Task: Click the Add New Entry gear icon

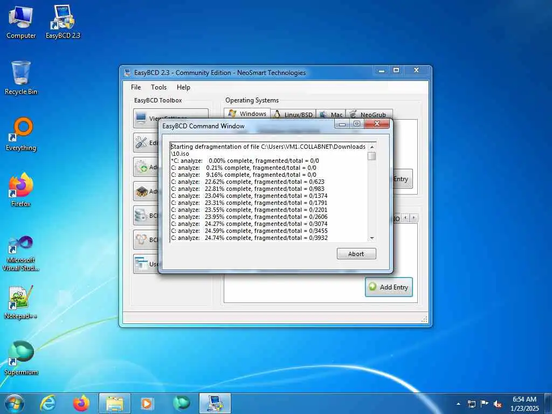Action: coord(142,167)
